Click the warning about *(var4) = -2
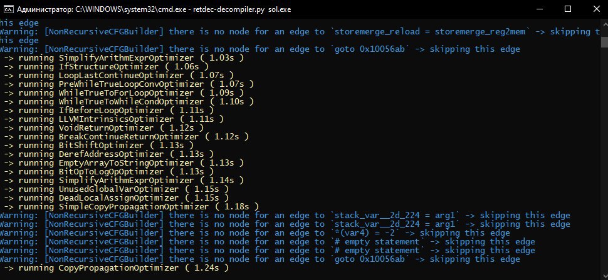This screenshot has width=608, height=280. [254, 233]
